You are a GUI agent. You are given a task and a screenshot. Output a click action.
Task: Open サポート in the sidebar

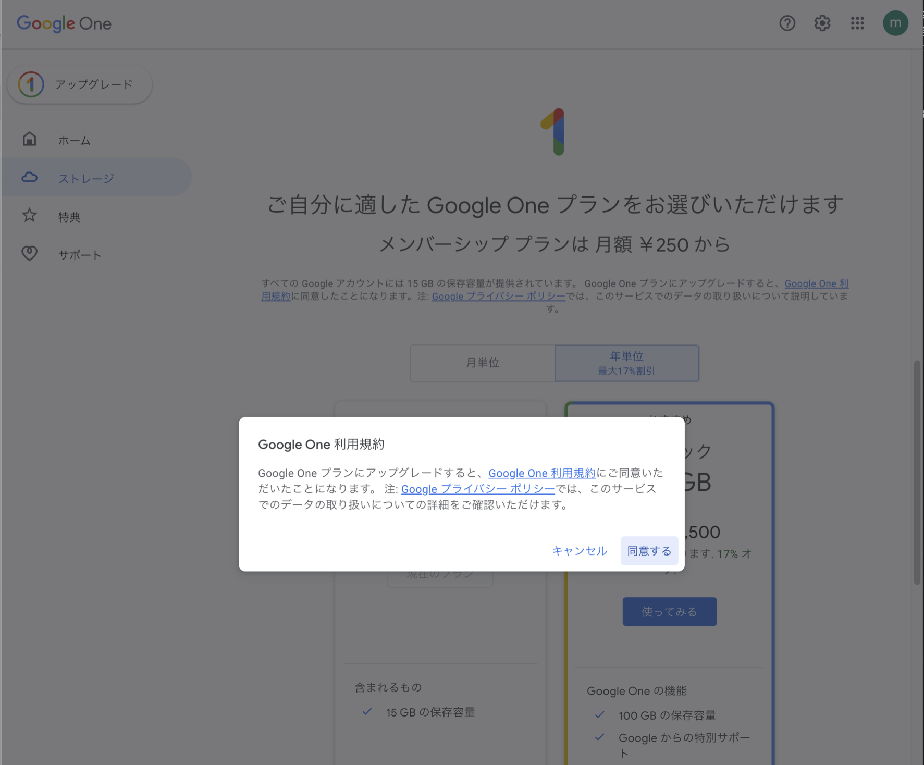pyautogui.click(x=80, y=255)
